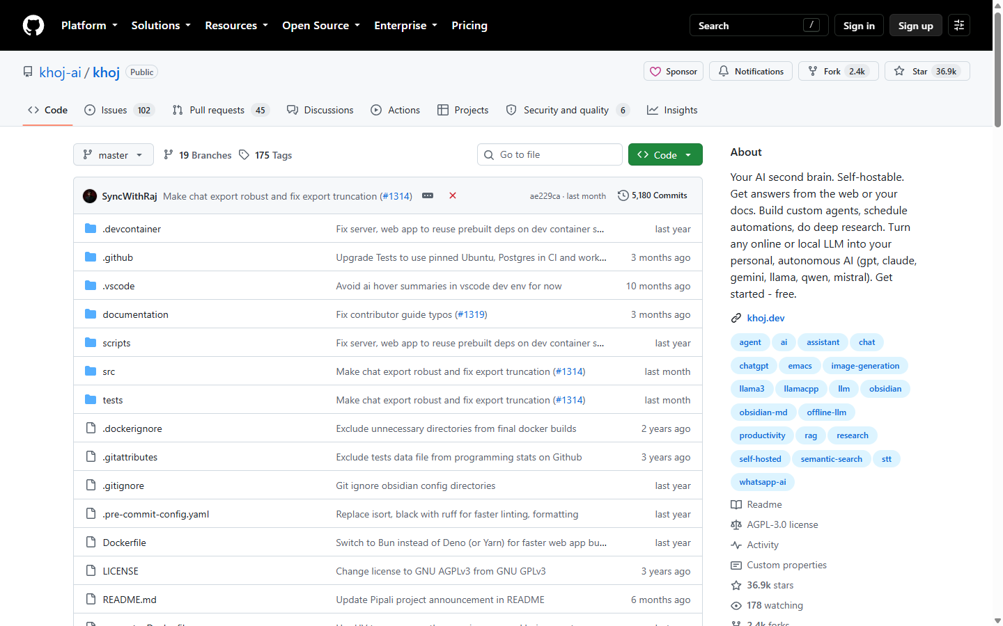Click the commits history clock icon

pos(623,195)
